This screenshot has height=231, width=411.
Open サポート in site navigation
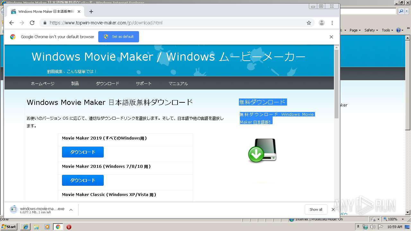pyautogui.click(x=144, y=83)
